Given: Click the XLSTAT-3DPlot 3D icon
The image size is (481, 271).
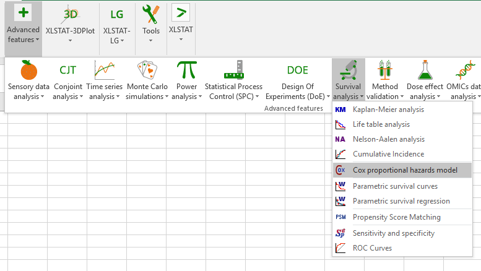Looking at the screenshot, I should click(70, 14).
